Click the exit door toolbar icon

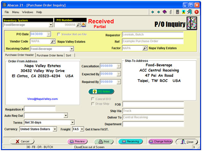(x=190, y=12)
